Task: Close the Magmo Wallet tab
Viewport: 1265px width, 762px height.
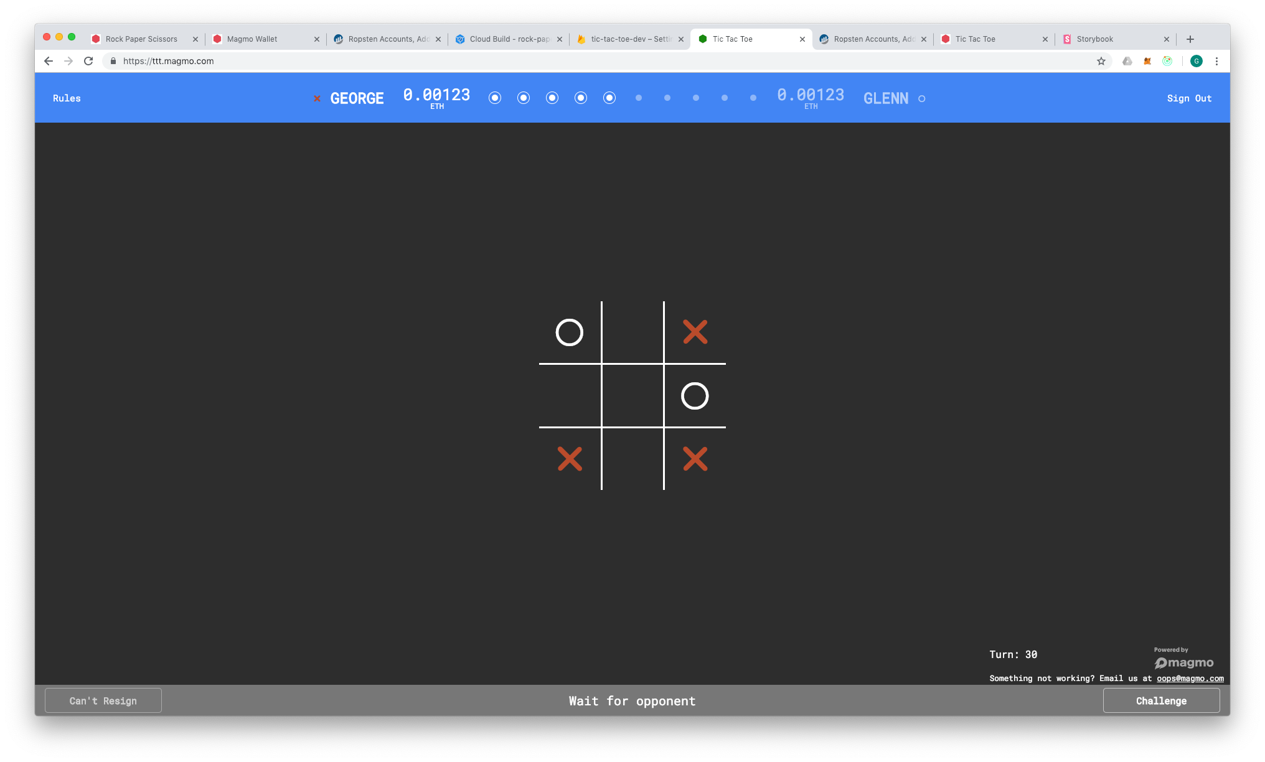Action: pos(316,39)
